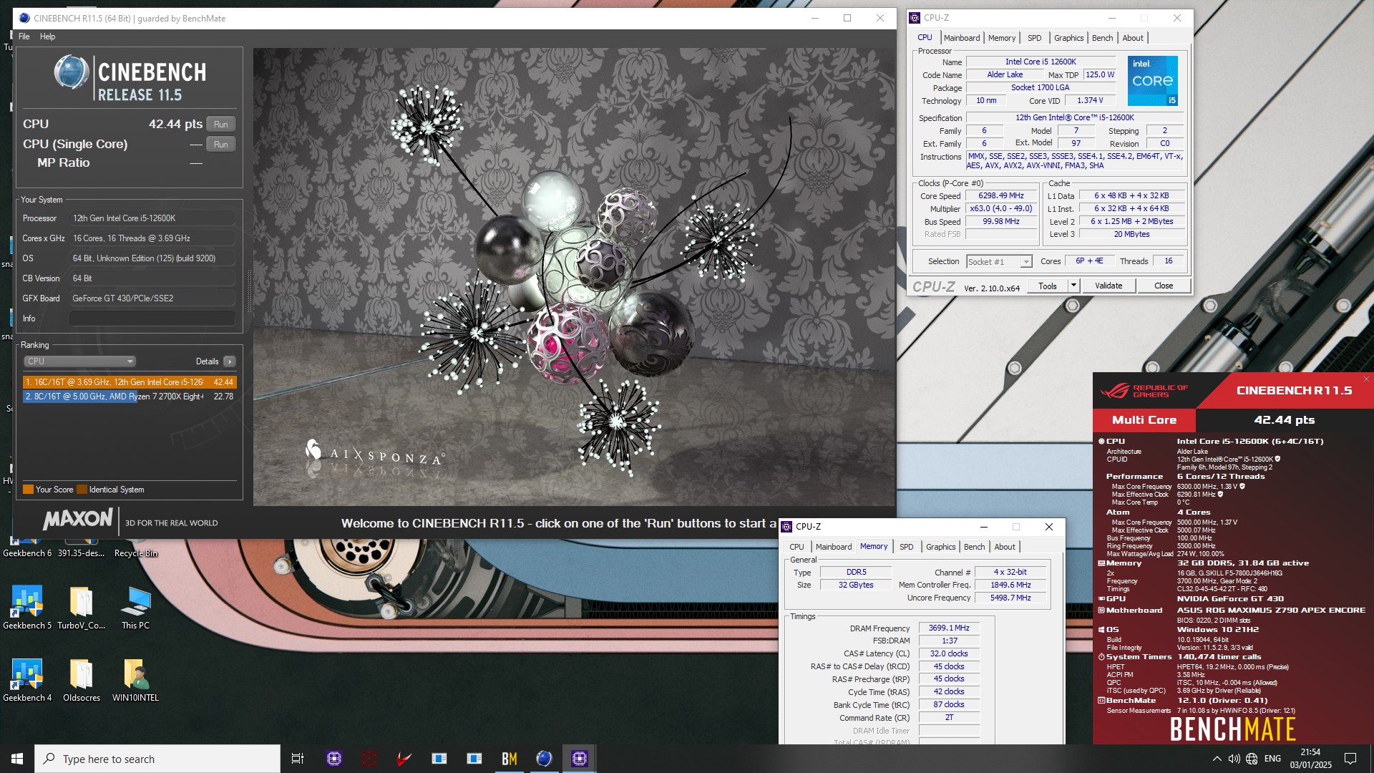Screen dimensions: 1374x773
Task: Open the TurboV_Co... folder on desktop
Action: click(81, 608)
